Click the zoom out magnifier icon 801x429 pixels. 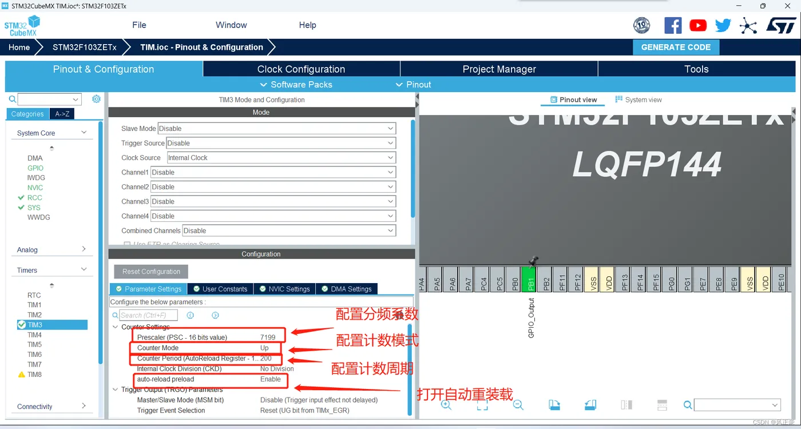coord(518,404)
